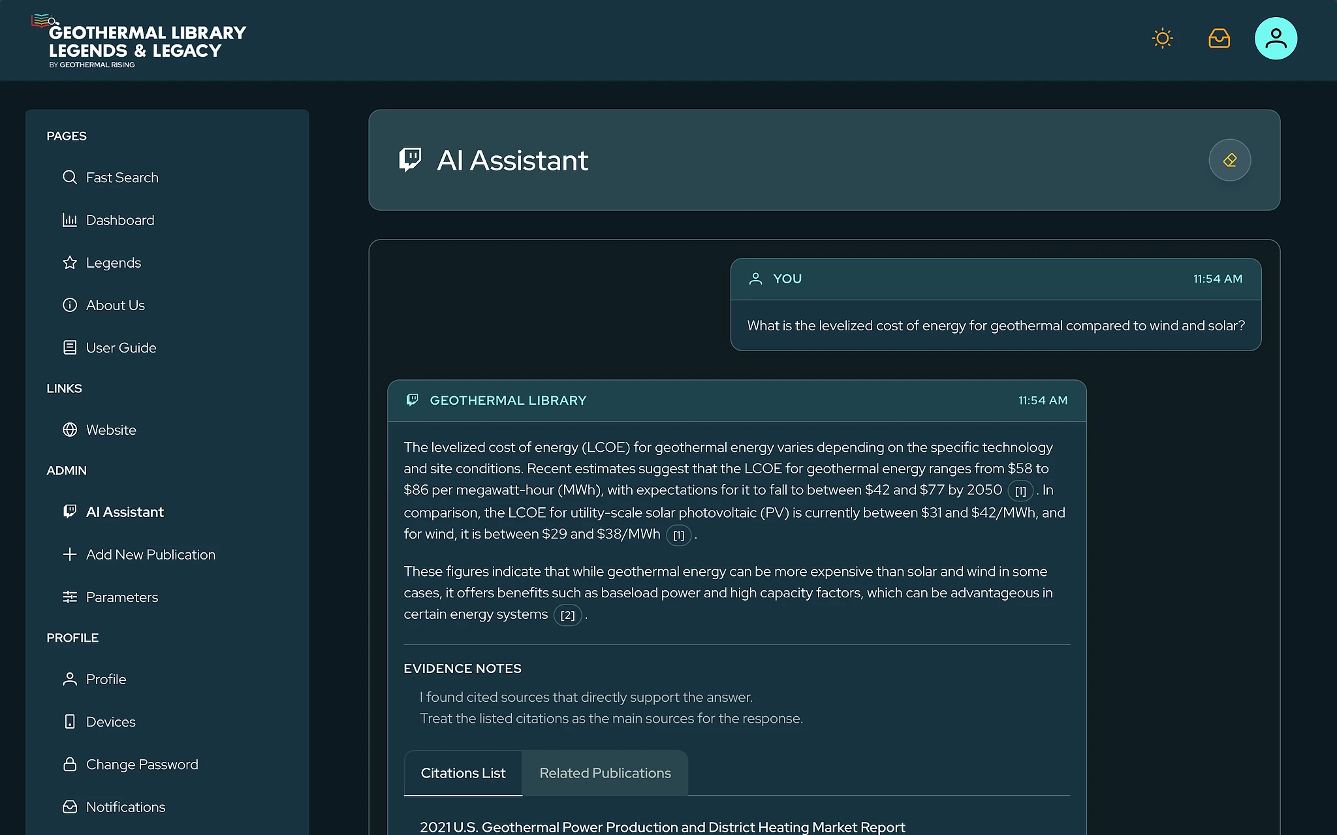Click the Notifications inbox icon in sidebar
The height and width of the screenshot is (835, 1337).
click(70, 807)
